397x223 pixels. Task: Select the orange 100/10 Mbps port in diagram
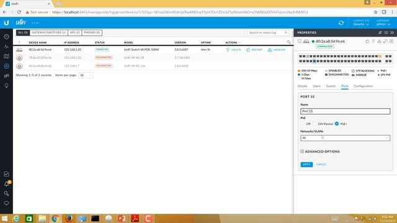[380, 56]
